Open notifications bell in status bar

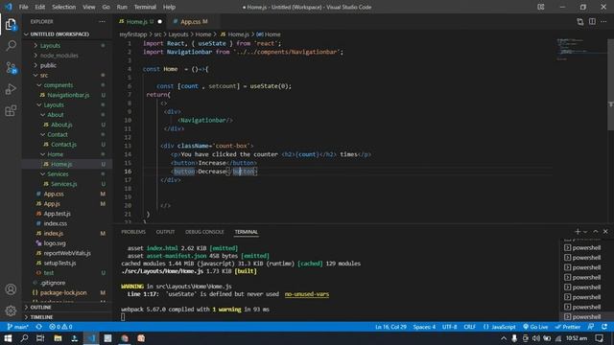605,327
